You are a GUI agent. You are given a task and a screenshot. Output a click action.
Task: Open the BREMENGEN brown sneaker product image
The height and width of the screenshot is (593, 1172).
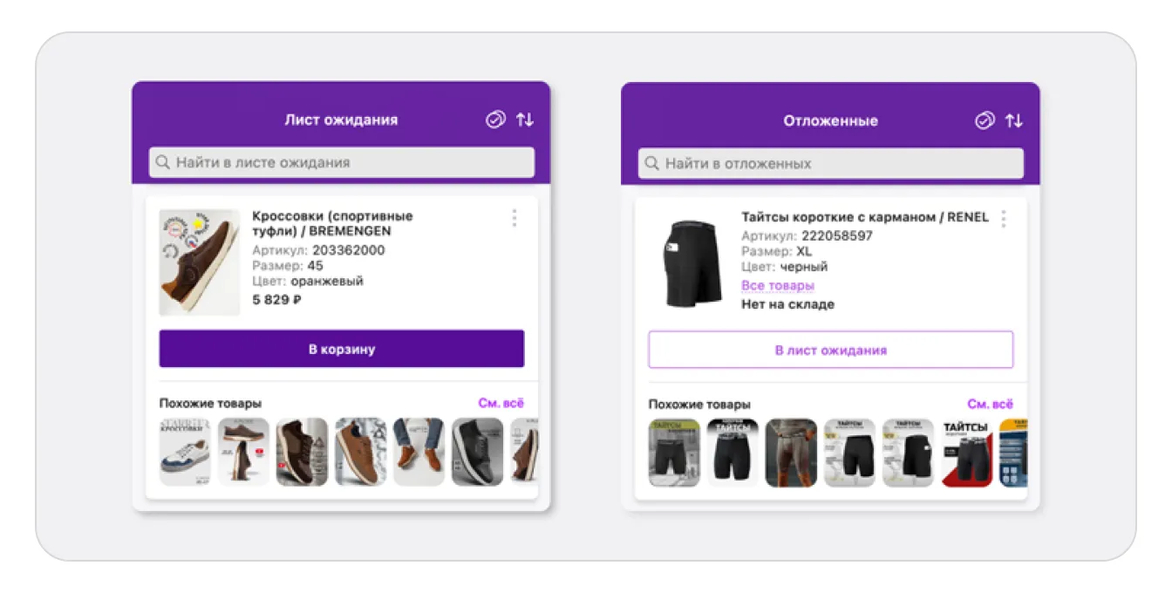click(200, 262)
